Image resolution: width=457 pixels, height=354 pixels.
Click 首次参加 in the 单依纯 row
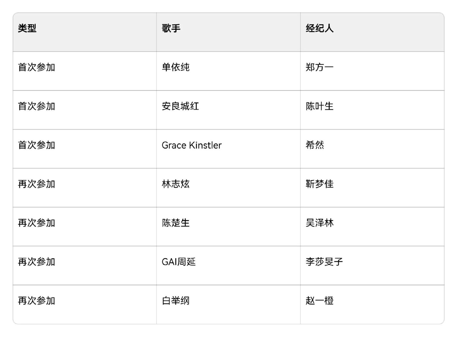(x=37, y=67)
